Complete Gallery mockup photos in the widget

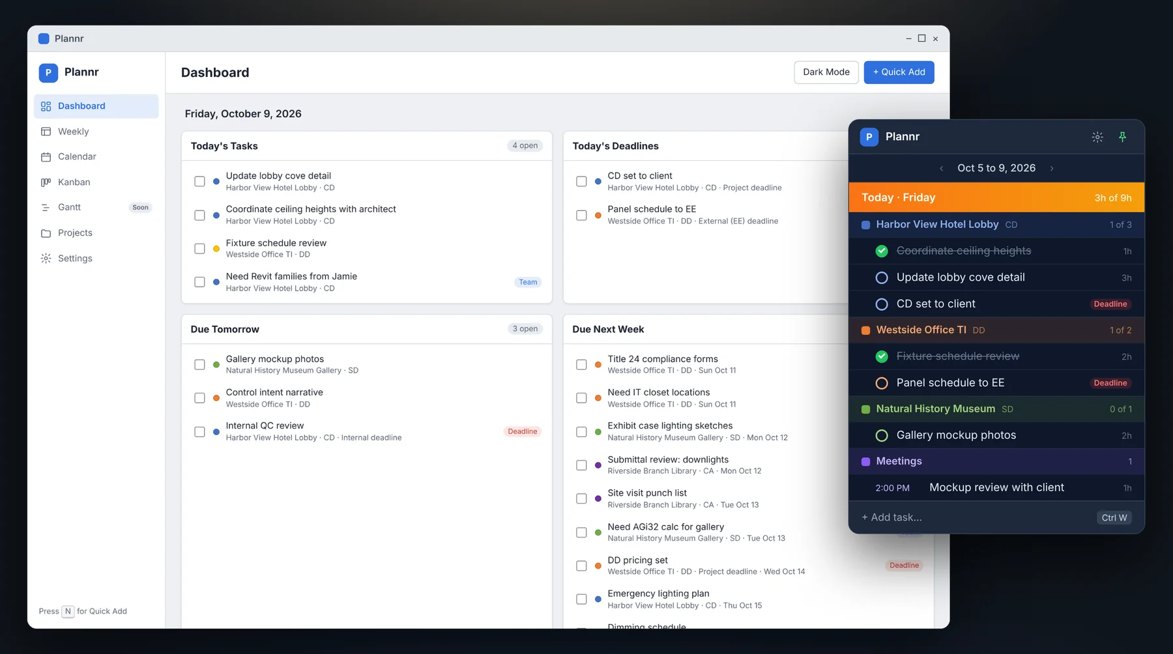[882, 435]
